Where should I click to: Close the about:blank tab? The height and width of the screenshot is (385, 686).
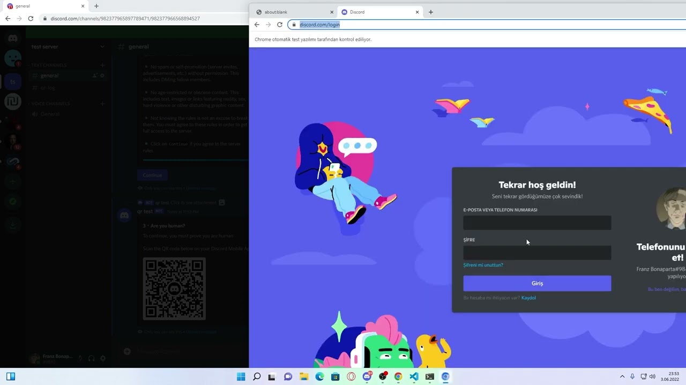(332, 12)
